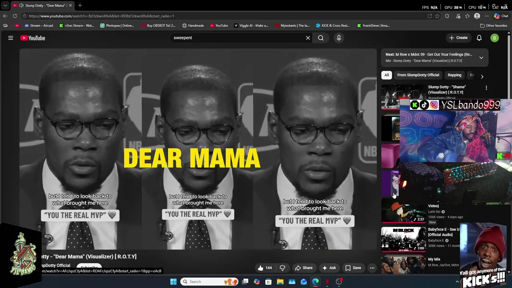Click the Windows taskbar search box
Viewport: 512px width, 288px height.
[208, 282]
